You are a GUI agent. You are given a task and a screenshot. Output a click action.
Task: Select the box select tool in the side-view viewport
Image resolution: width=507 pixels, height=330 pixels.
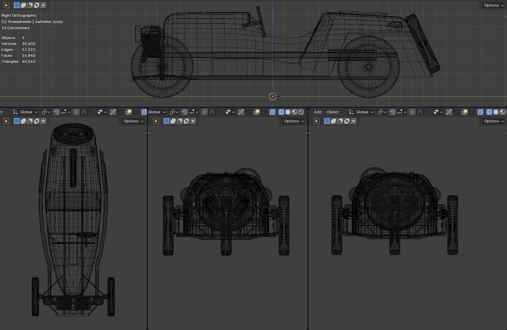[6, 5]
